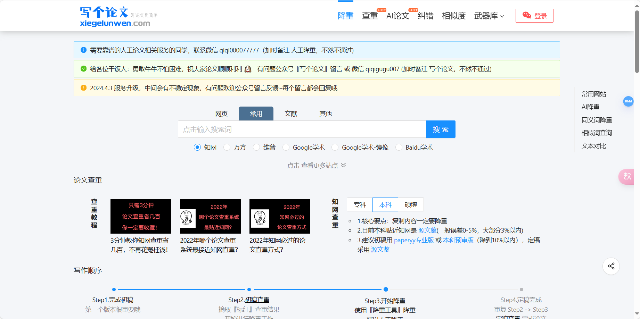
Task: Click the orange warning icon in the upgrade notice
Action: [x=83, y=88]
